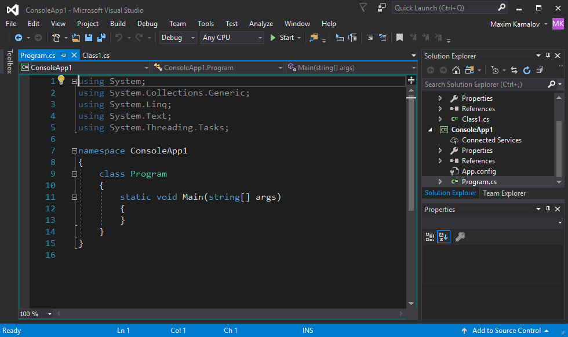Open the Maxim Kamalov account menu

519,24
